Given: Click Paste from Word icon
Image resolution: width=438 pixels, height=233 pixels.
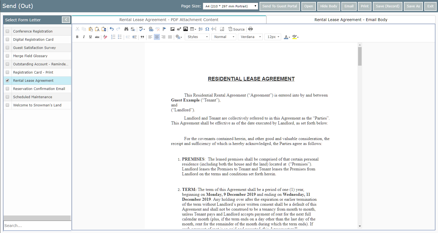Looking at the screenshot, I should tap(104, 29).
